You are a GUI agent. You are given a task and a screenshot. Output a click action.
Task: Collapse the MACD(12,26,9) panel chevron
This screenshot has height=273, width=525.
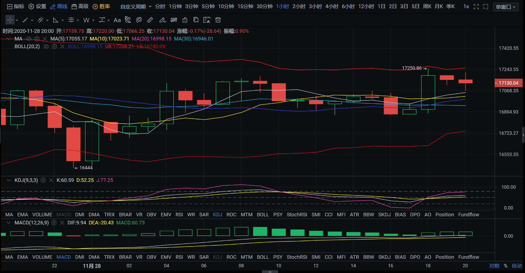coord(8,223)
